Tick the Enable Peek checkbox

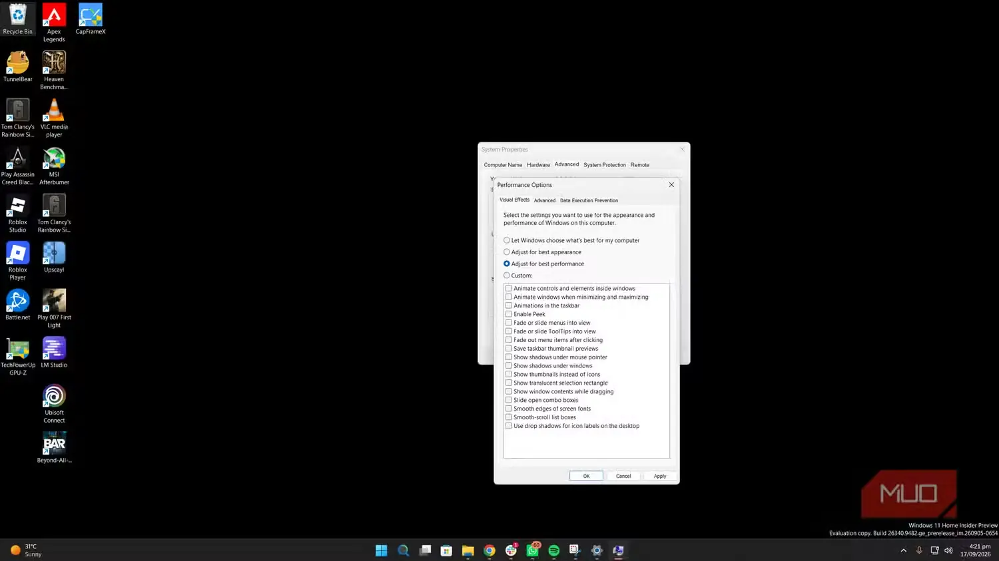tap(509, 314)
